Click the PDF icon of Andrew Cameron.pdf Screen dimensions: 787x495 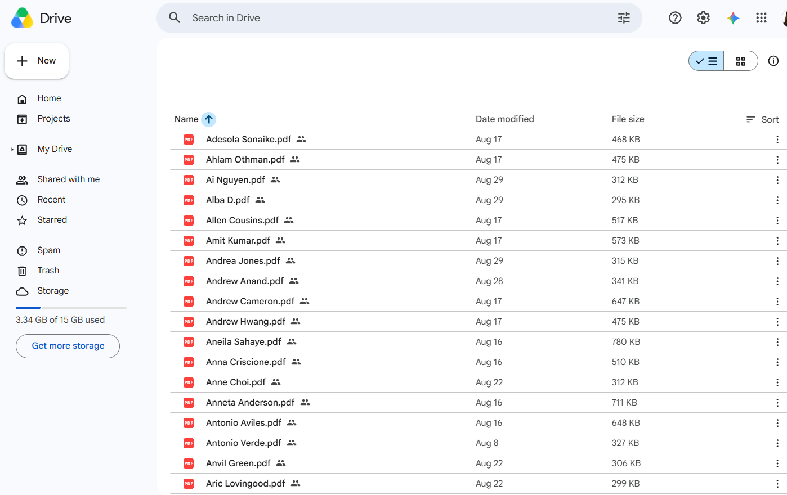pos(189,301)
